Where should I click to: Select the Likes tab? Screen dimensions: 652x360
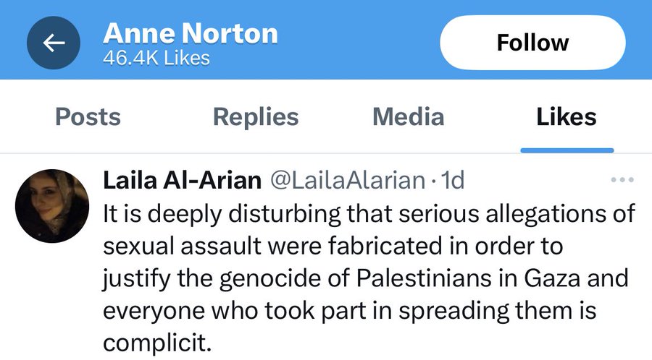point(567,116)
